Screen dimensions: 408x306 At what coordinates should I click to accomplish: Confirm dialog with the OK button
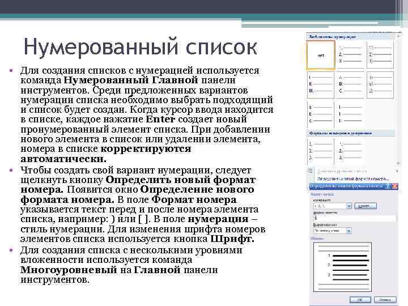360,300
